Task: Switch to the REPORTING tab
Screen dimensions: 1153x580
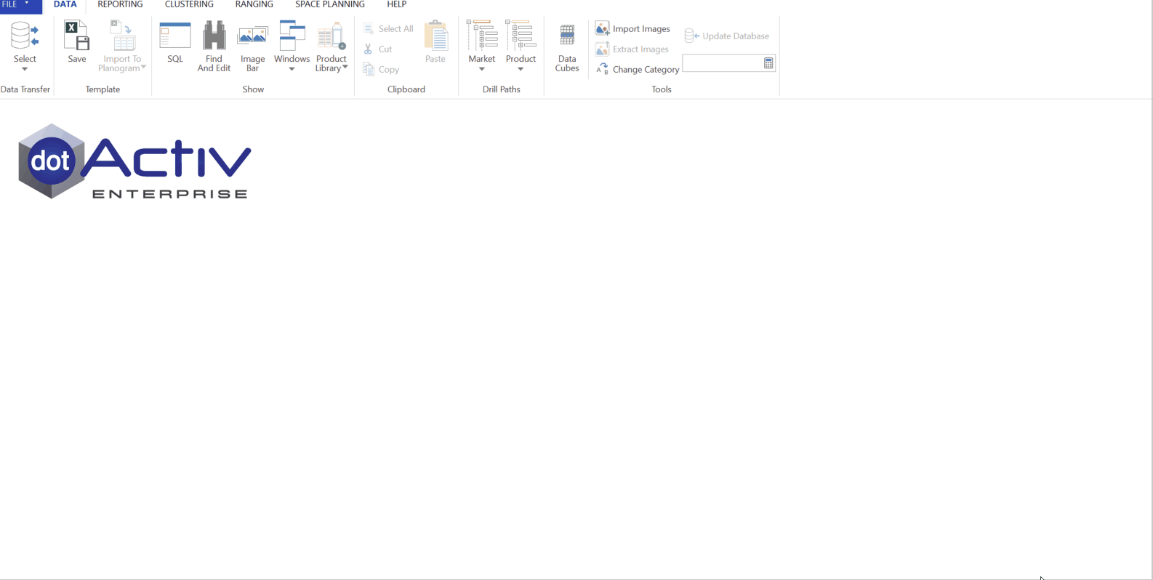Action: point(120,5)
